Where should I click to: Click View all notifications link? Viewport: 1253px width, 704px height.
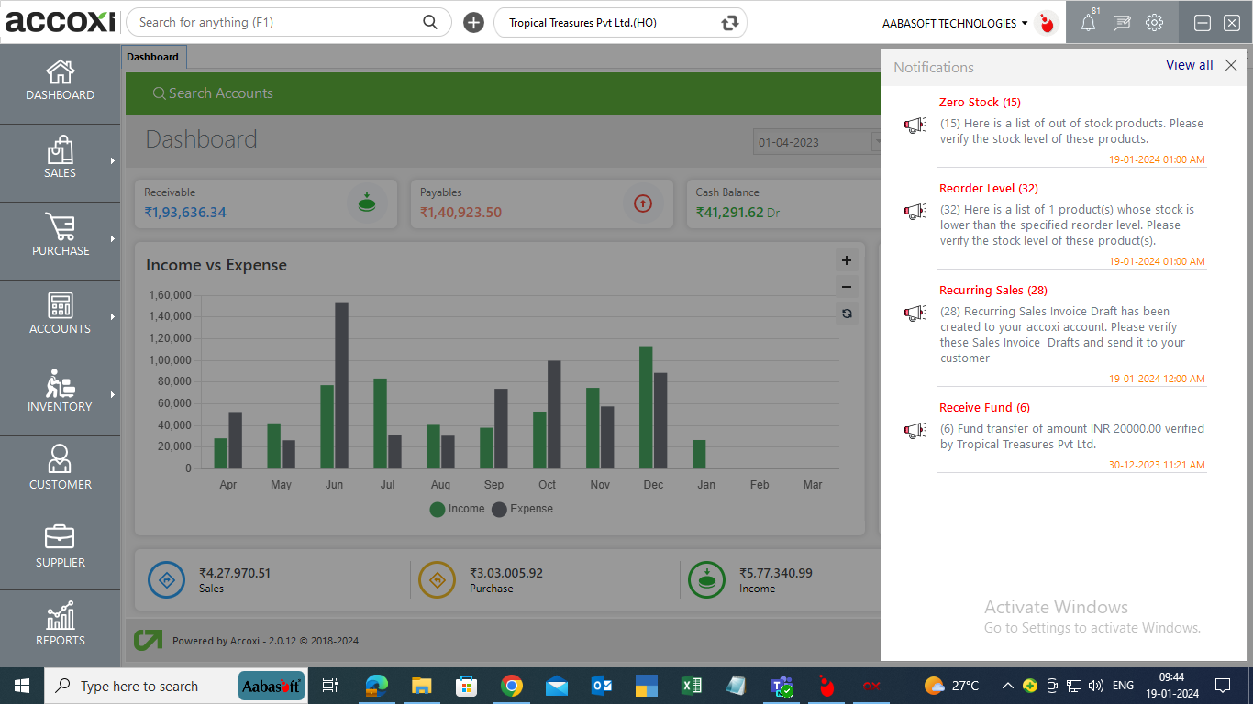pos(1189,65)
